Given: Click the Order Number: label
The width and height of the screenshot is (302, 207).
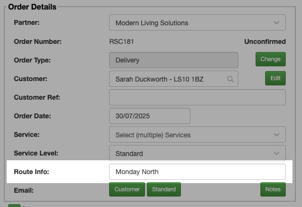Looking at the screenshot, I should [x=38, y=41].
